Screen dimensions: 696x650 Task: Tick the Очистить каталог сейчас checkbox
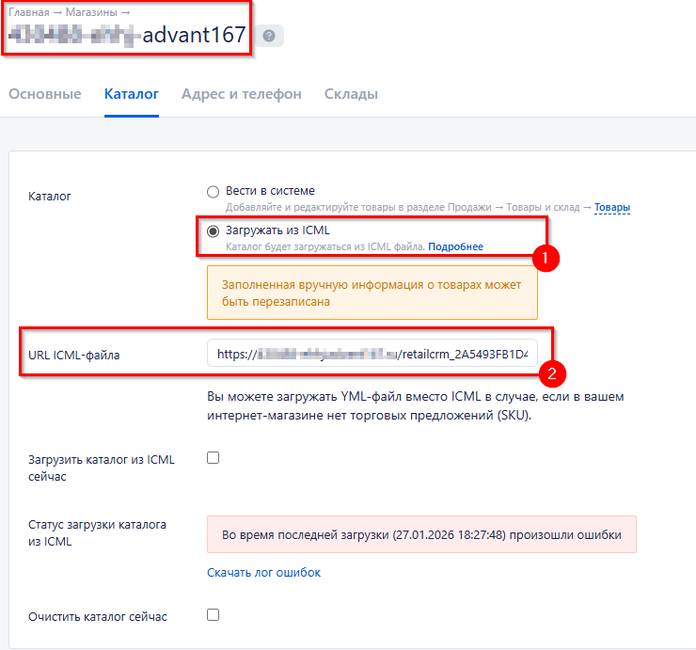[x=213, y=615]
